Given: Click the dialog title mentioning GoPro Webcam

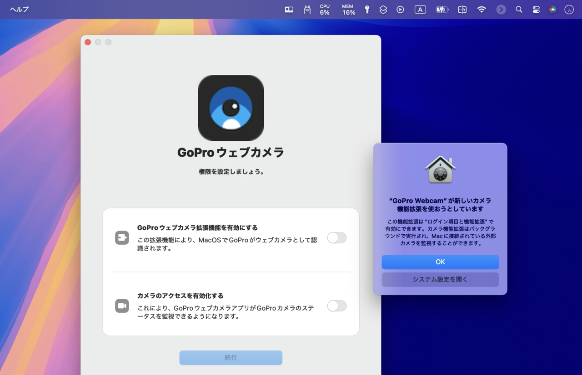Looking at the screenshot, I should click(440, 205).
